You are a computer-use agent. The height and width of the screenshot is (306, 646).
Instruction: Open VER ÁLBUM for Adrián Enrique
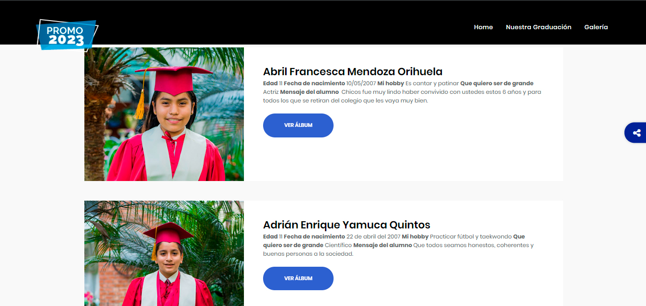pyautogui.click(x=298, y=278)
